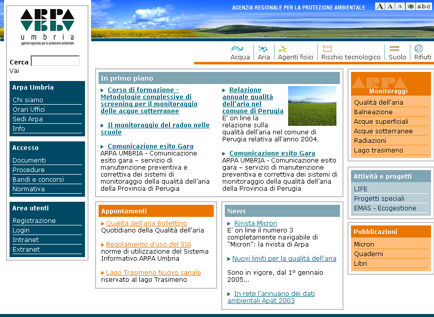Open Micron publication link
The height and width of the screenshot is (317, 434).
(x=364, y=244)
